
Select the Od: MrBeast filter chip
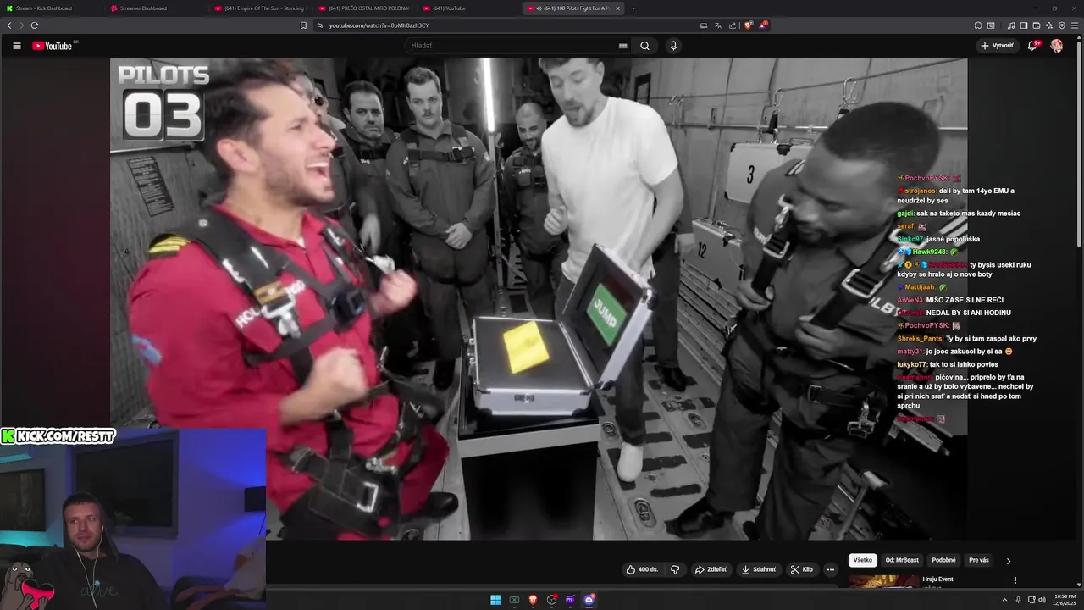coord(902,560)
